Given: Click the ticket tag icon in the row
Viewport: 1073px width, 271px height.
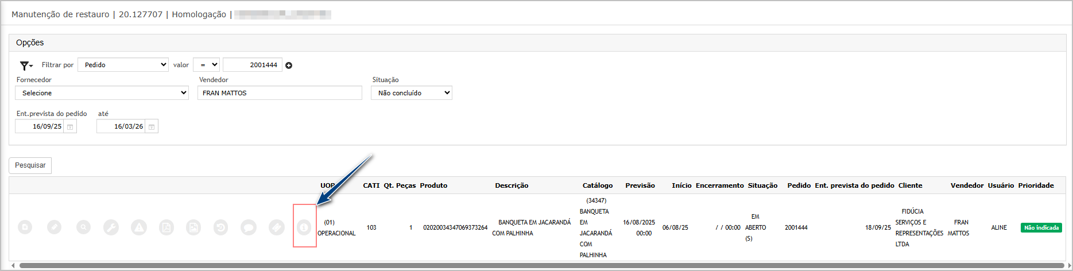Looking at the screenshot, I should pos(276,228).
